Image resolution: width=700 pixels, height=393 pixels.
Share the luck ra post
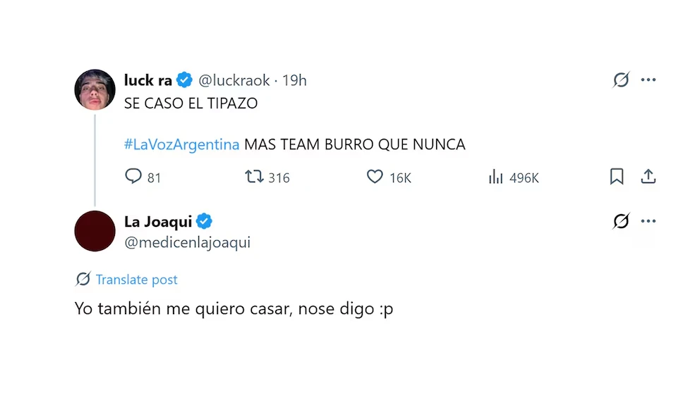click(648, 177)
